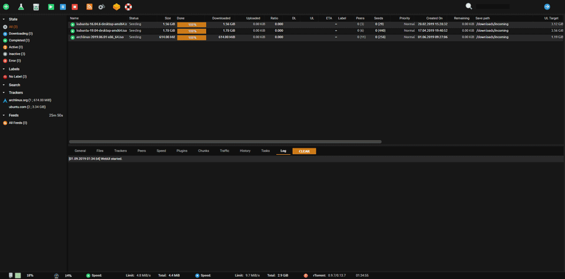Click the Create Torrent flask icon
The image size is (565, 279).
click(x=21, y=7)
